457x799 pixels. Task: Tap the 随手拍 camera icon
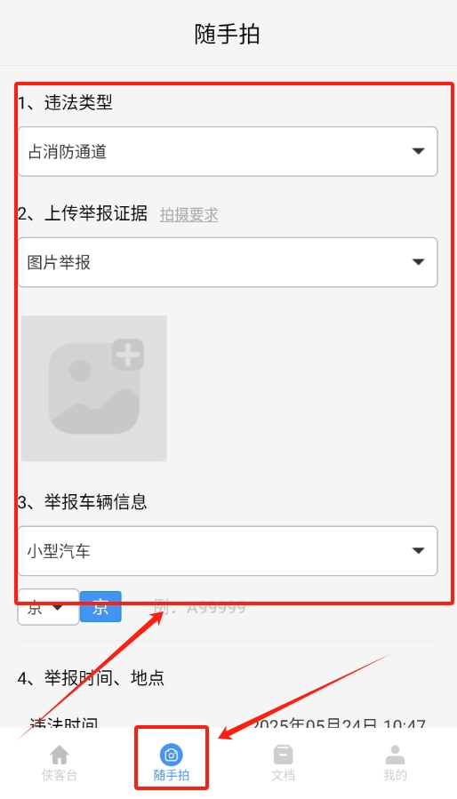point(172,755)
